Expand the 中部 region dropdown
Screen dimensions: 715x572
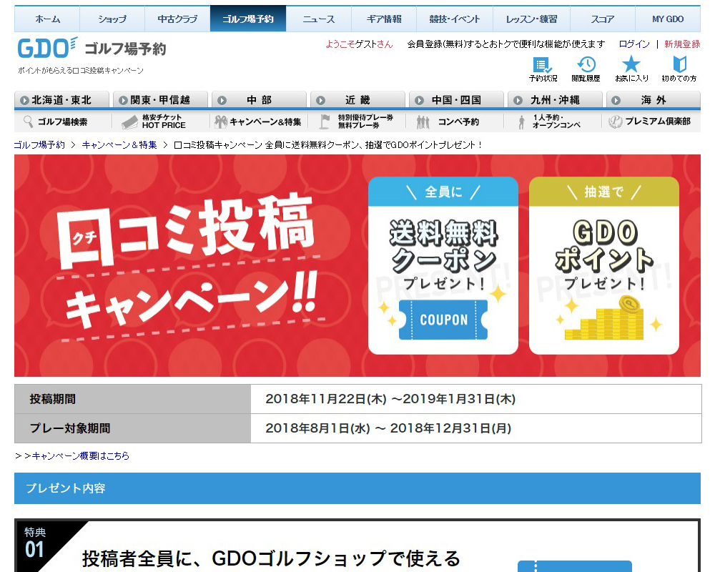coord(259,100)
